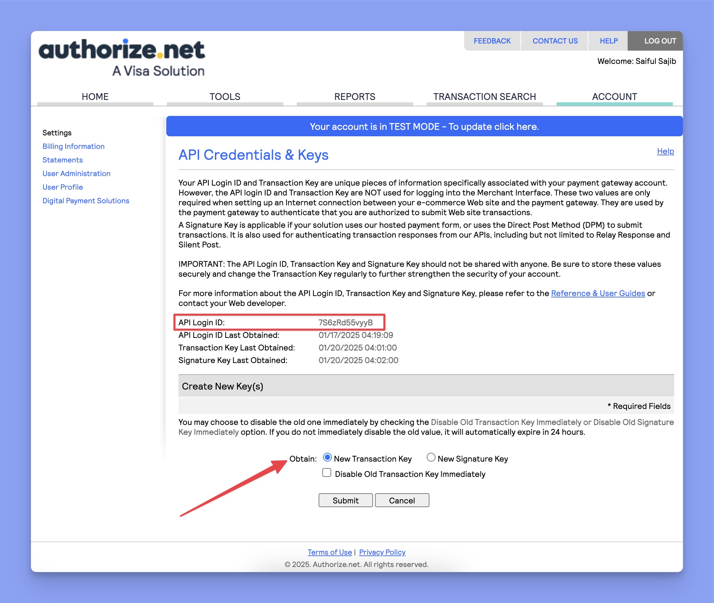This screenshot has height=603, width=714.
Task: Select New Transaction Key radio
Action: [327, 458]
